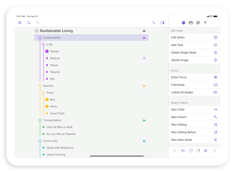
Task: Open the document grid overview icon
Action: point(20,23)
